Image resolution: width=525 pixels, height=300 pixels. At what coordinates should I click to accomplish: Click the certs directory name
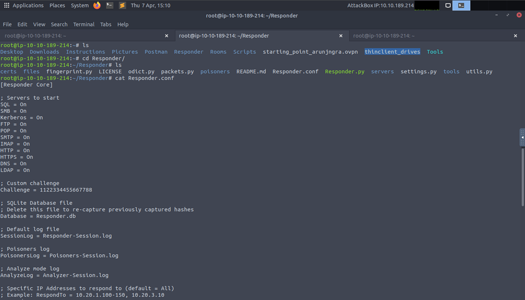(8, 71)
